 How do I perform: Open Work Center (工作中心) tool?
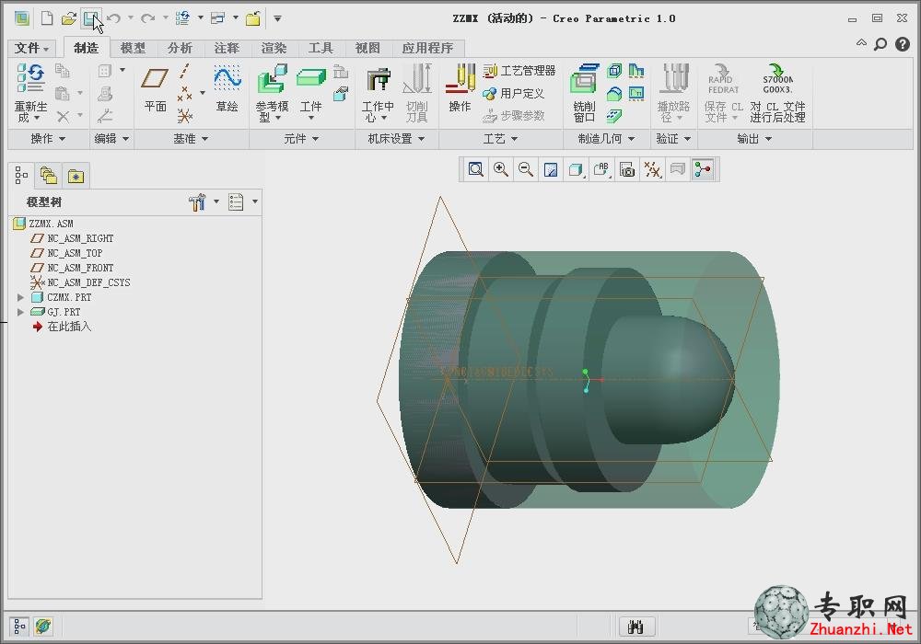coord(377,94)
